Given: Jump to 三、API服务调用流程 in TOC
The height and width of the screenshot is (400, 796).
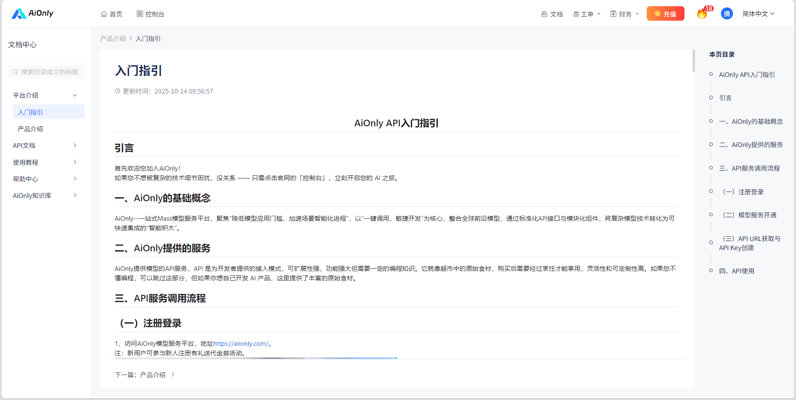Looking at the screenshot, I should (749, 168).
